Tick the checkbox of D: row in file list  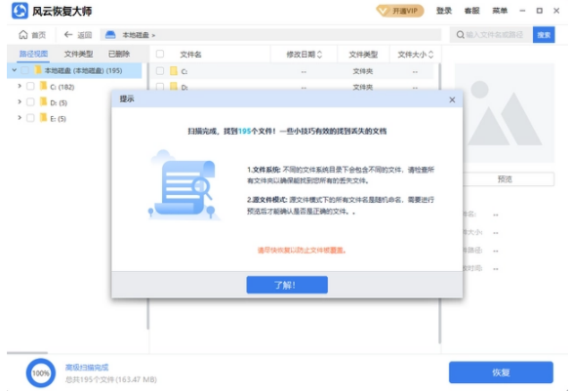pyautogui.click(x=160, y=87)
